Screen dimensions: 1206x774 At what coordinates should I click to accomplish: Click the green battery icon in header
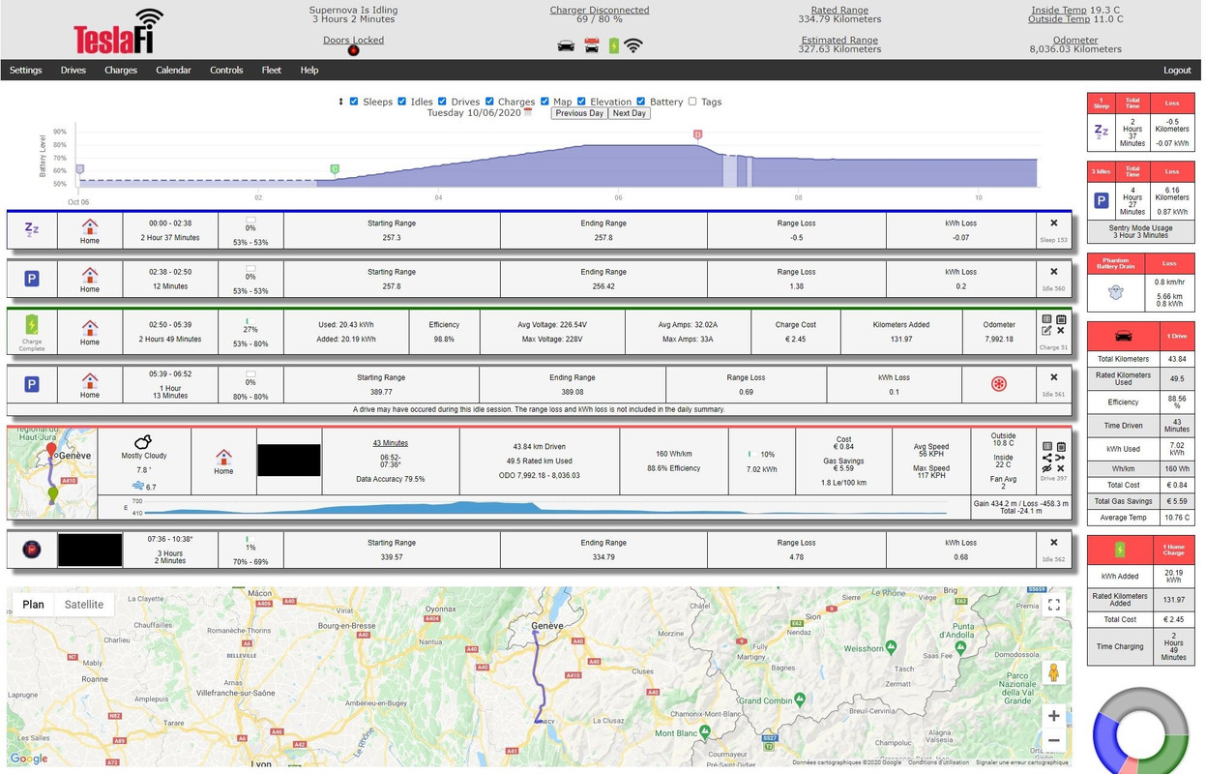(613, 45)
